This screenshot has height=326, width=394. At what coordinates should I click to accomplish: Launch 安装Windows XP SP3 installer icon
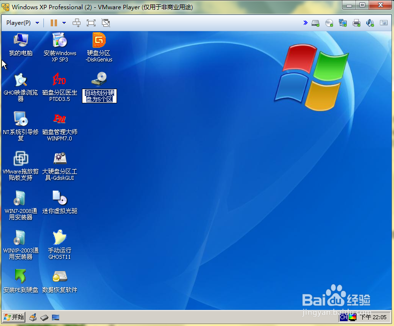click(x=60, y=47)
